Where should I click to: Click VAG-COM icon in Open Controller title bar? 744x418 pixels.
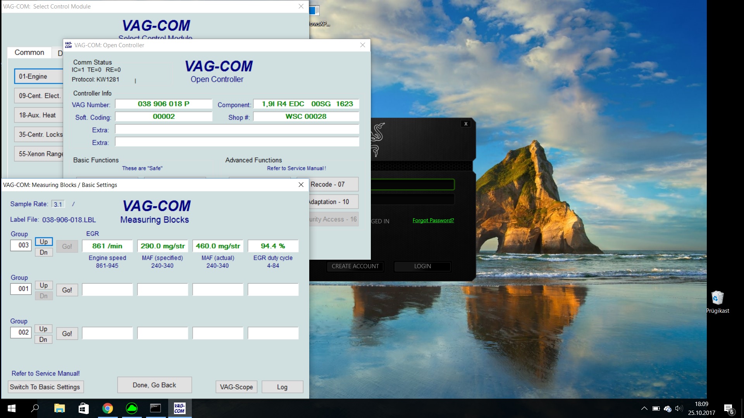tap(68, 45)
